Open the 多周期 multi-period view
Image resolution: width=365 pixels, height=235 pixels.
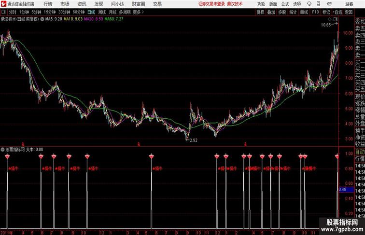125,12
